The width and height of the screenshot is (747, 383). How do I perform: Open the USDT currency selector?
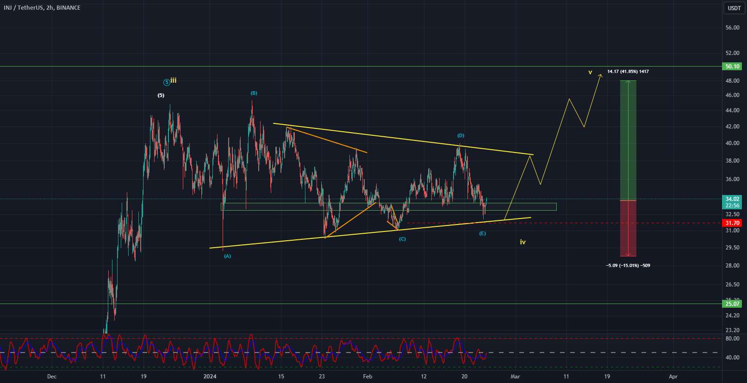pos(734,8)
